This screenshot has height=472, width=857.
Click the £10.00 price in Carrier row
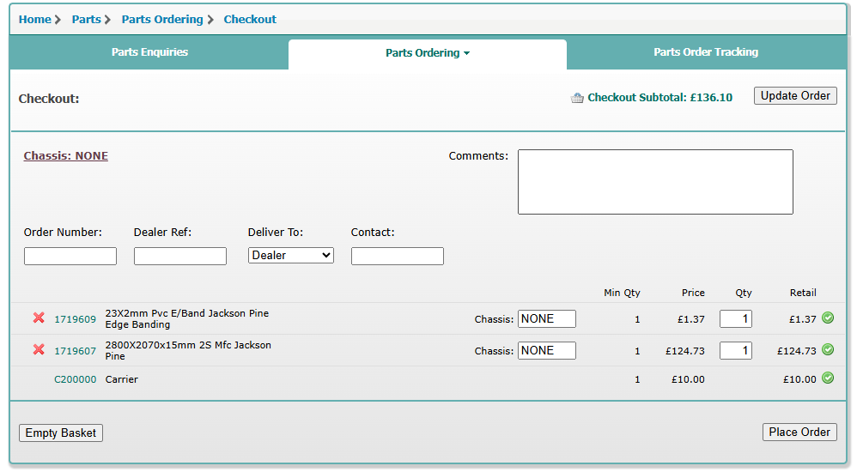point(688,379)
